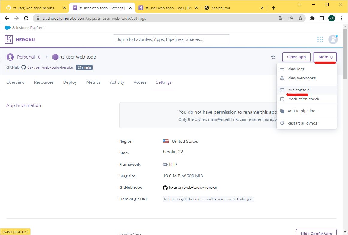Image resolution: width=348 pixels, height=235 pixels.
Task: Favorite the app with the star icon
Action: [x=273, y=57]
